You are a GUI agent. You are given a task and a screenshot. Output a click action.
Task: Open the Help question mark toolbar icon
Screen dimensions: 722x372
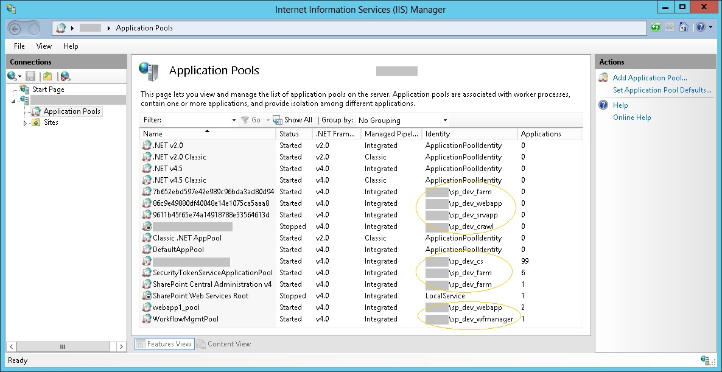pos(700,27)
